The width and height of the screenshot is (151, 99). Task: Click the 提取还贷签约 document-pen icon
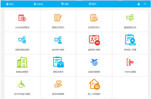click(x=58, y=18)
